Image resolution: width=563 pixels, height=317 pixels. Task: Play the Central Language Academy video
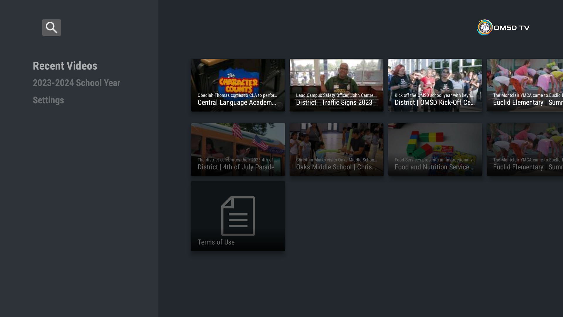coord(238,85)
